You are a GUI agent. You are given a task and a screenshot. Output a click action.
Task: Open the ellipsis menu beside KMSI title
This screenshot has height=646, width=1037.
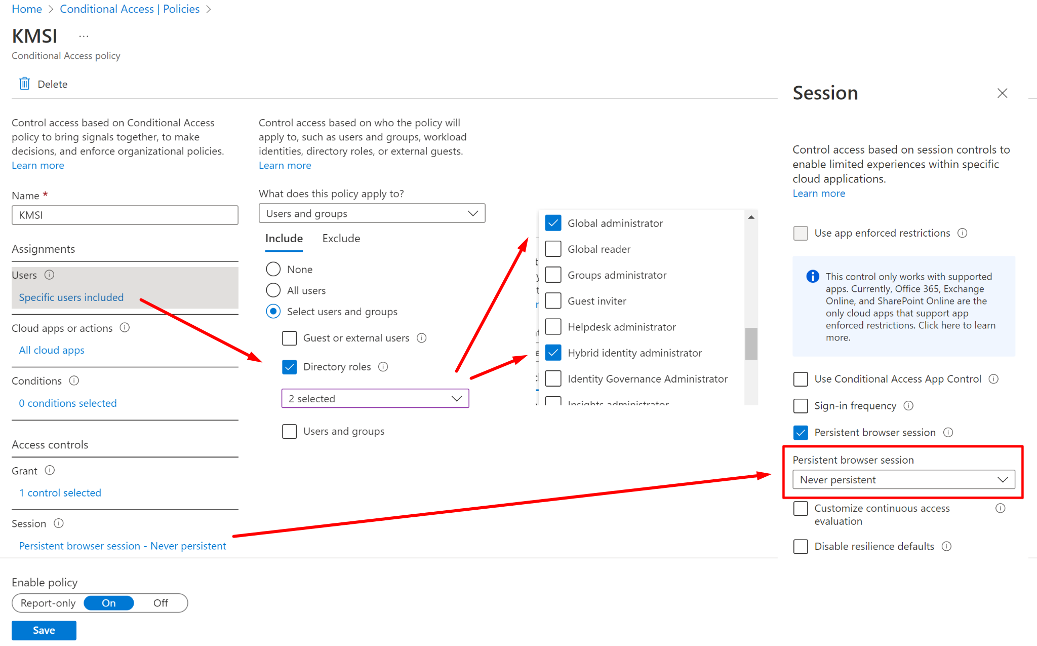(x=84, y=36)
